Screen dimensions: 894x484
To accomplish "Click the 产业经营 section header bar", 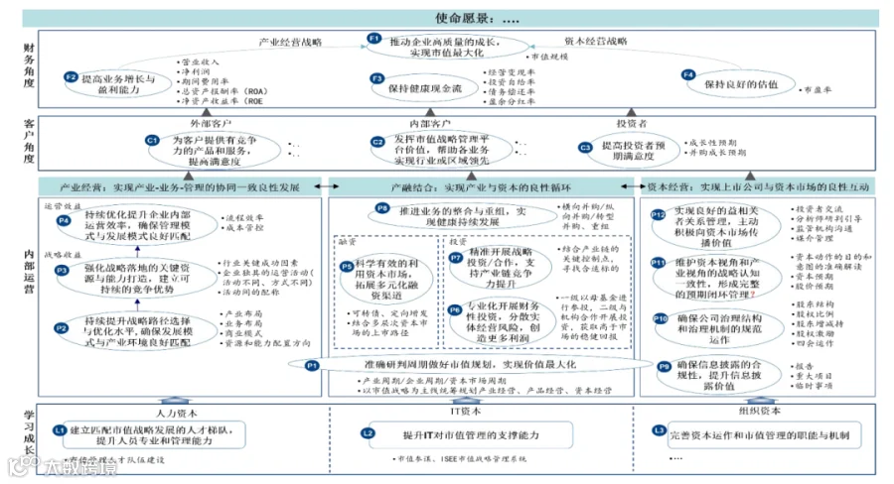I will (180, 187).
